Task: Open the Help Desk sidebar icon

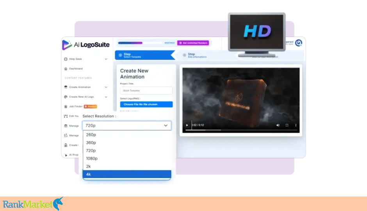Action: click(x=66, y=59)
